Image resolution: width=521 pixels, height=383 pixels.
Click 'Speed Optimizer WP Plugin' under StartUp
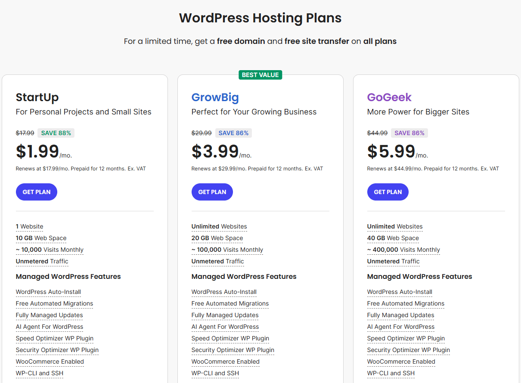pos(54,338)
